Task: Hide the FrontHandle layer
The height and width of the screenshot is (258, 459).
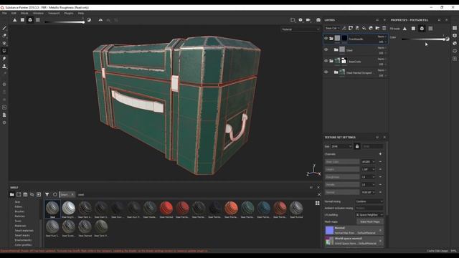Action: (326, 38)
